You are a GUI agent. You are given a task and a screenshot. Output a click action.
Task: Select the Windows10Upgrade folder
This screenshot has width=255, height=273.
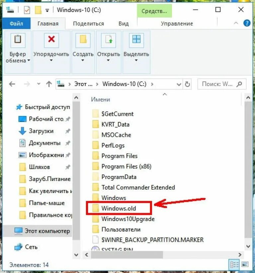pyautogui.click(x=124, y=219)
